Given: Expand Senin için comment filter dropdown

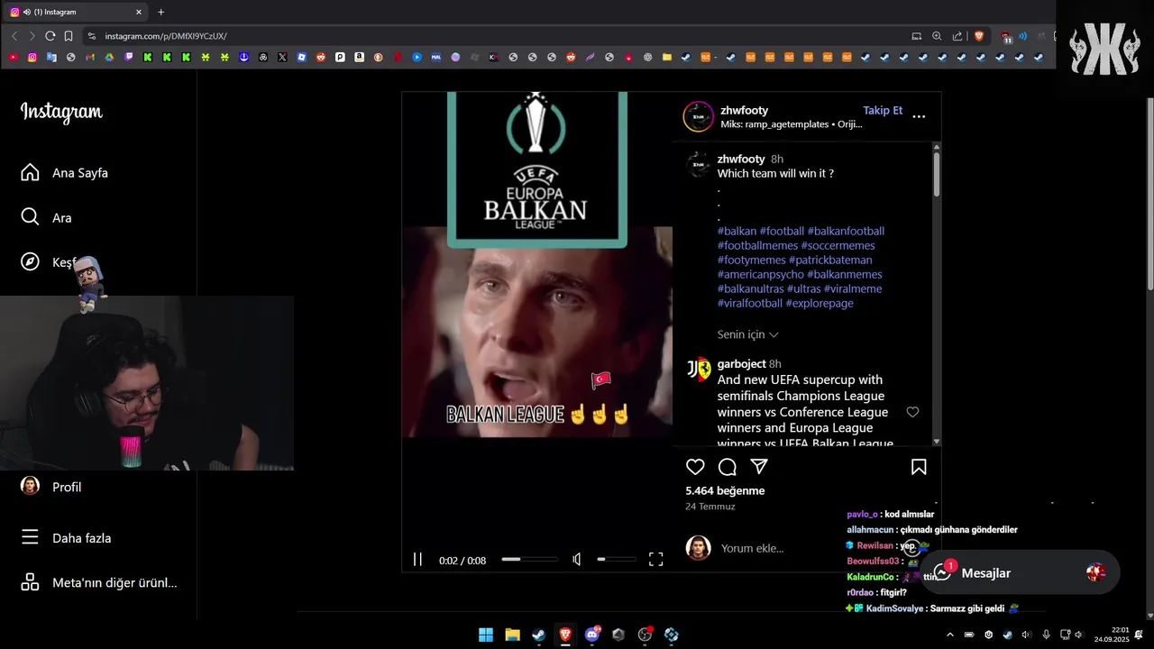Looking at the screenshot, I should (747, 334).
